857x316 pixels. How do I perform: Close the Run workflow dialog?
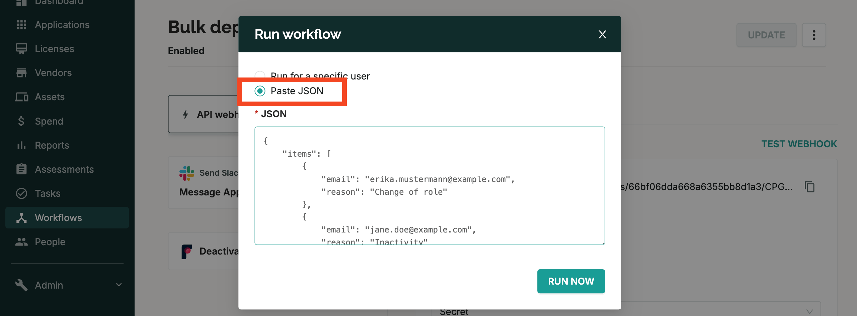602,34
